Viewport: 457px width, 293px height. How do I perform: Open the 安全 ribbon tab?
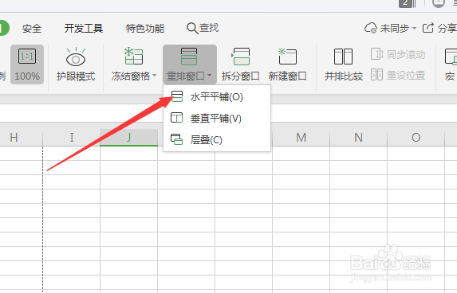[x=32, y=29]
